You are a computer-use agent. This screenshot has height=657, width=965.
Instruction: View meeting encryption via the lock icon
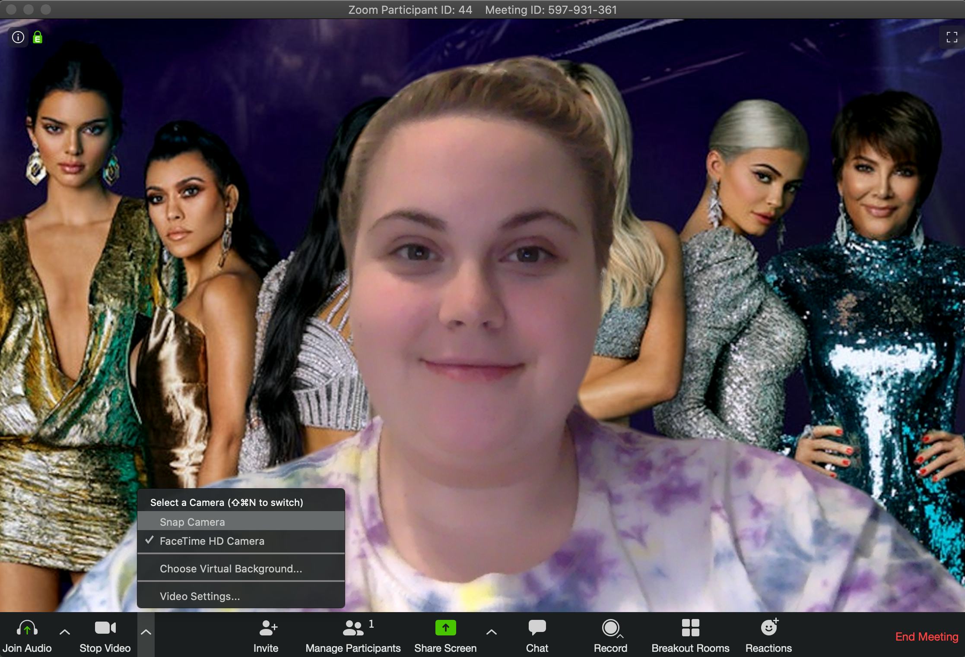(x=38, y=37)
